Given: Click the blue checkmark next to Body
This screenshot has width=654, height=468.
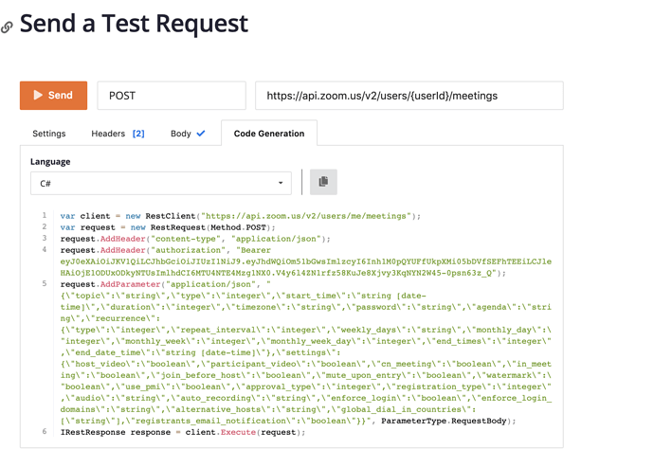Looking at the screenshot, I should pos(200,134).
